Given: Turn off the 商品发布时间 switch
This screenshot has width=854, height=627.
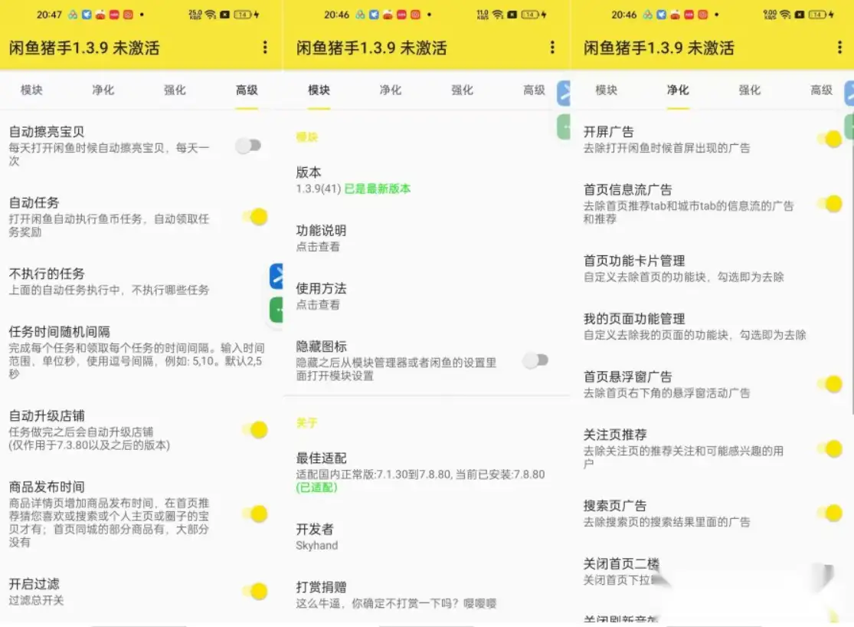Looking at the screenshot, I should 255,514.
